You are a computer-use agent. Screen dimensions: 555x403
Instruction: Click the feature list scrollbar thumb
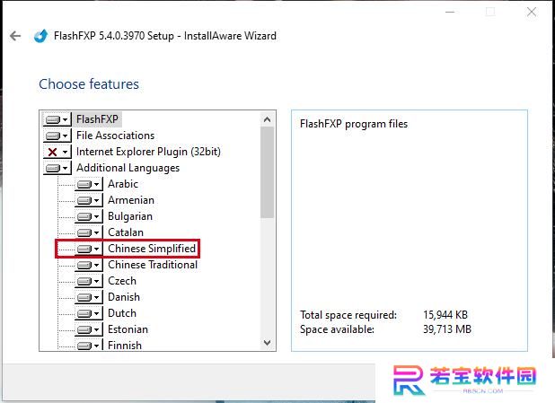click(x=268, y=172)
